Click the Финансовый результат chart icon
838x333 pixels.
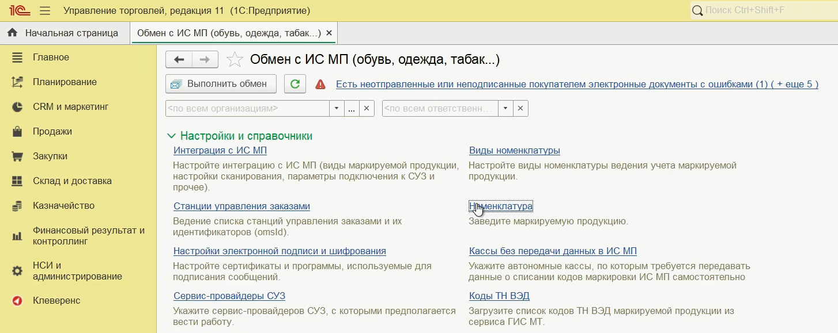click(x=17, y=236)
